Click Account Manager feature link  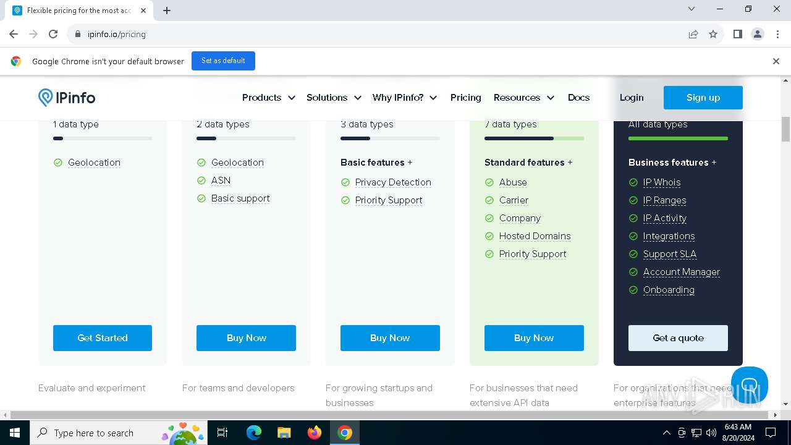[682, 272]
